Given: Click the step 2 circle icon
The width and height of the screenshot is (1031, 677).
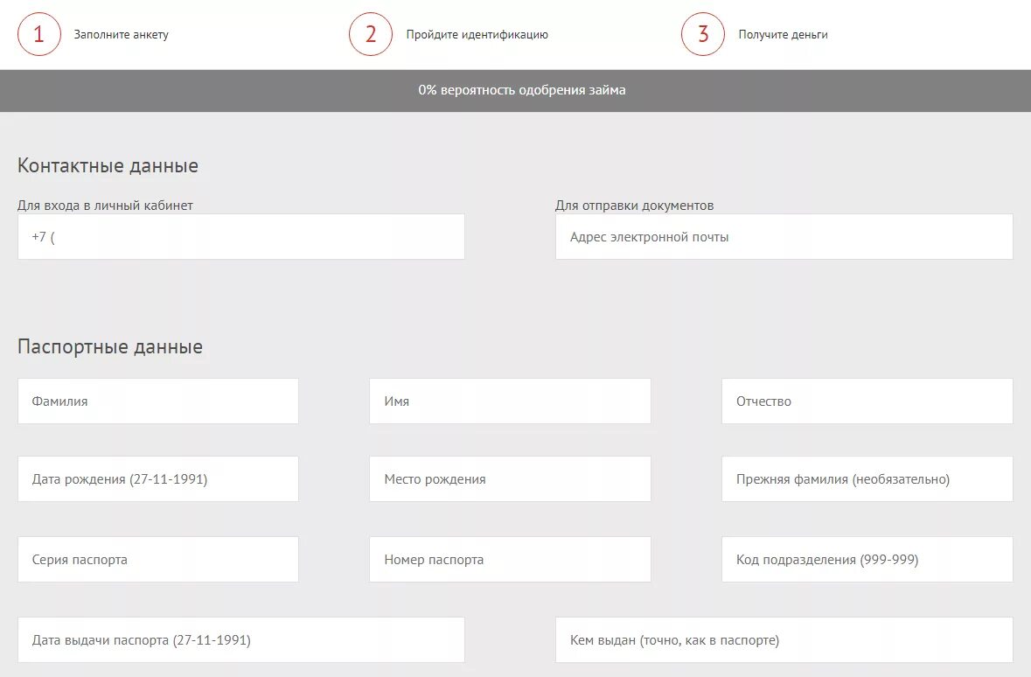Looking at the screenshot, I should point(371,34).
